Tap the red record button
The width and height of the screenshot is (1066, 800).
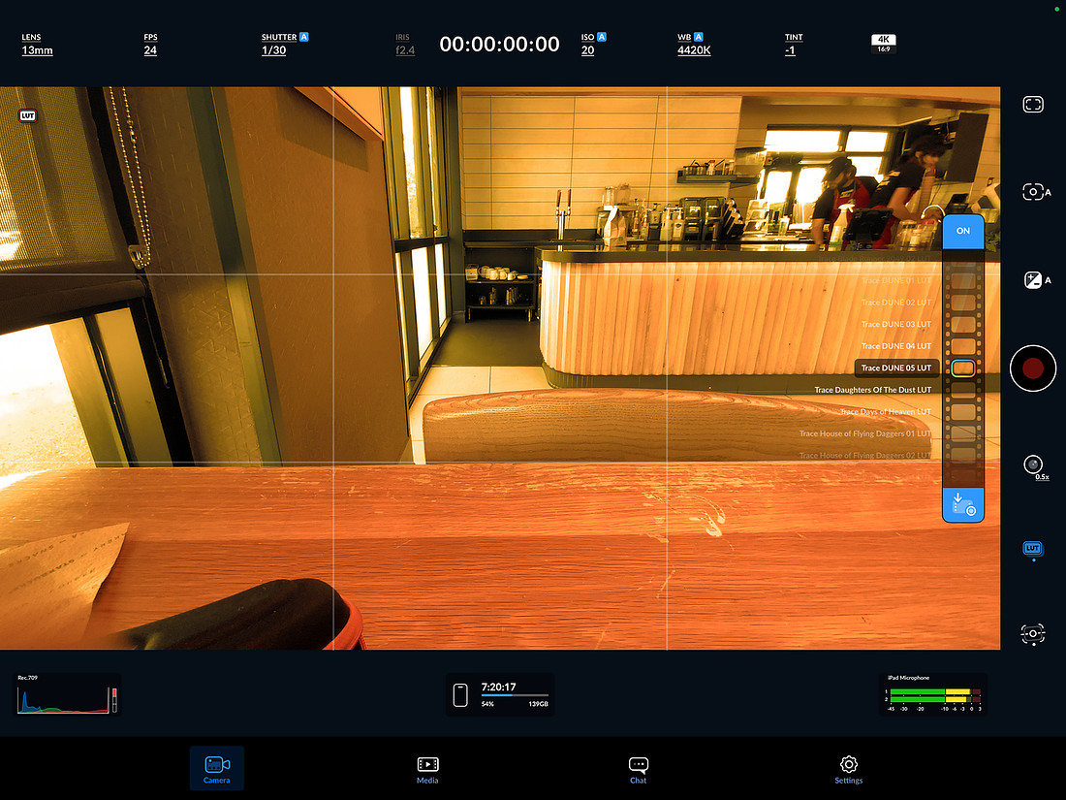point(1033,368)
